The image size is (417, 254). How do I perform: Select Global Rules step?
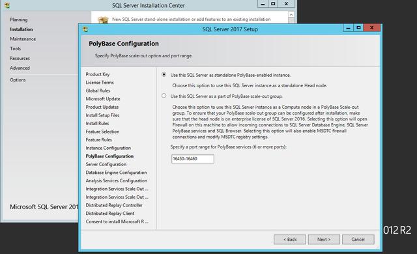pyautogui.click(x=98, y=91)
